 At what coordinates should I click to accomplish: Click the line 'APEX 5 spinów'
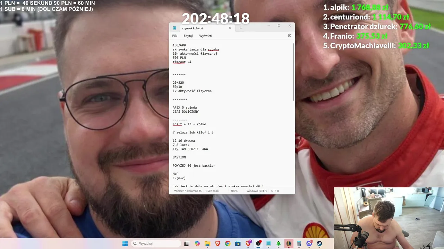tap(185, 108)
